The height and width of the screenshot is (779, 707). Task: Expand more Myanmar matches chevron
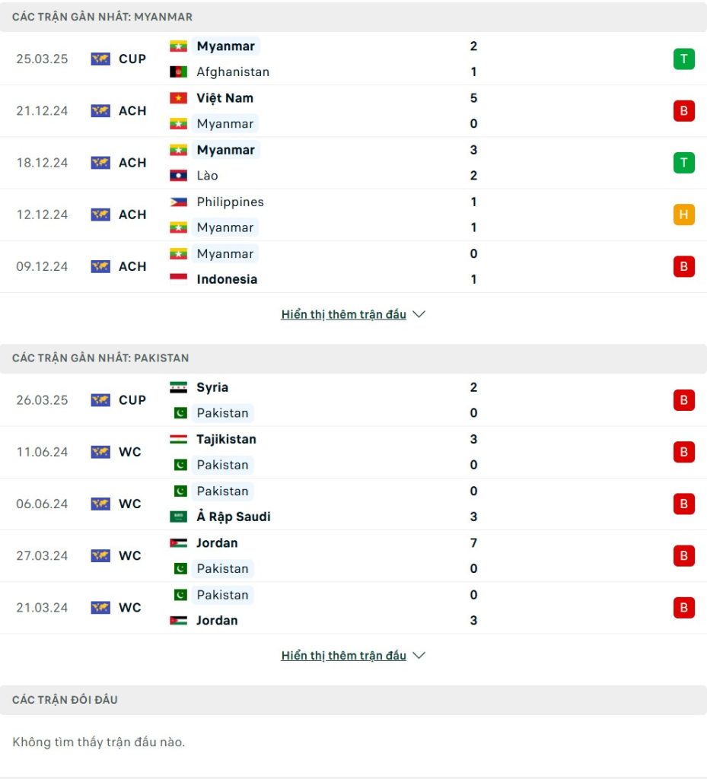coord(419,314)
